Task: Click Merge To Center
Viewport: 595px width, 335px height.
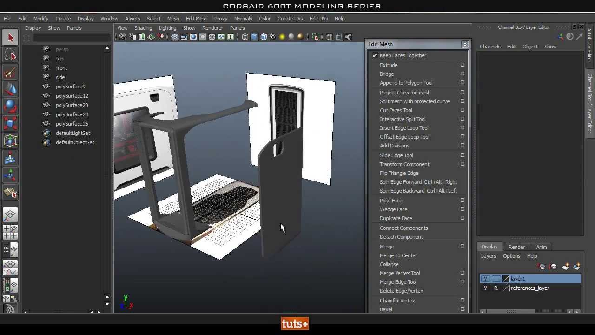Action: (398, 255)
